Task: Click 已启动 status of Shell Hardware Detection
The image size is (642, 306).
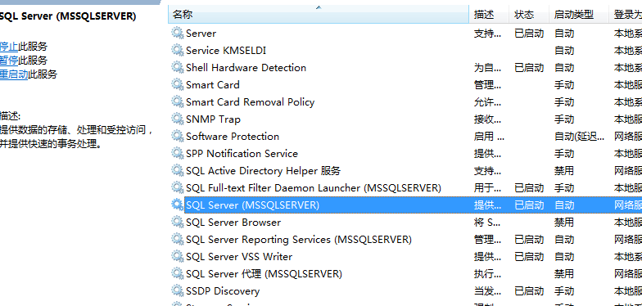Action: click(x=529, y=67)
